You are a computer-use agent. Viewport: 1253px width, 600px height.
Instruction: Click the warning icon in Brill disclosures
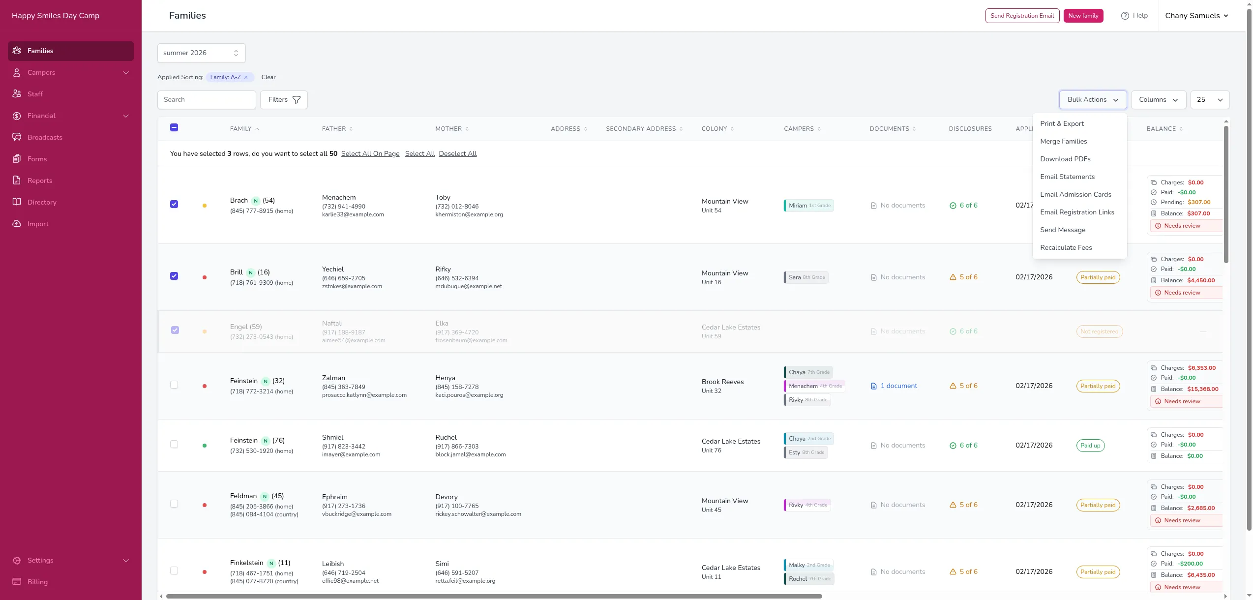pos(953,277)
